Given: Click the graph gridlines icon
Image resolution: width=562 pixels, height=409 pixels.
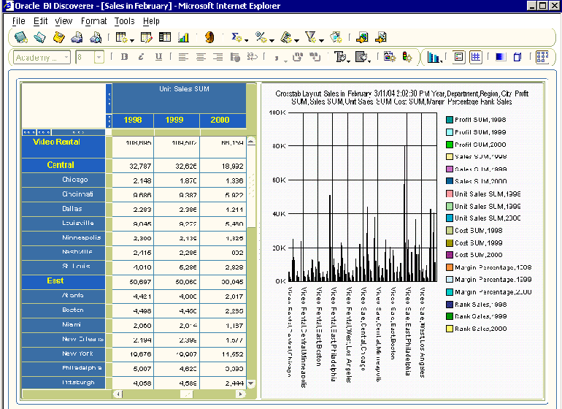Looking at the screenshot, I should 475,57.
